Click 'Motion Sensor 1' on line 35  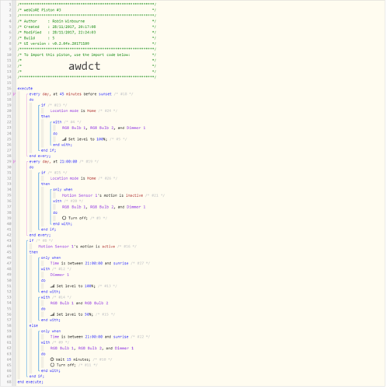pos(79,196)
